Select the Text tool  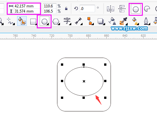67,21
